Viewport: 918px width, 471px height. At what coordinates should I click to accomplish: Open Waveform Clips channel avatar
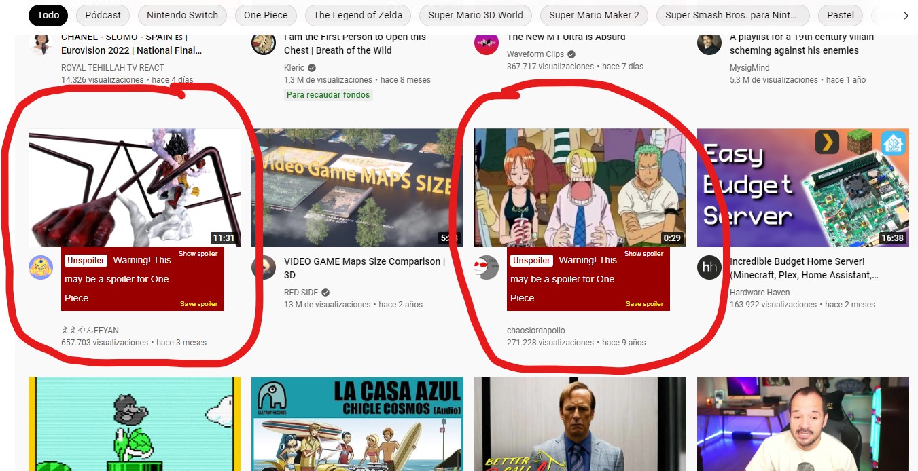tap(487, 44)
